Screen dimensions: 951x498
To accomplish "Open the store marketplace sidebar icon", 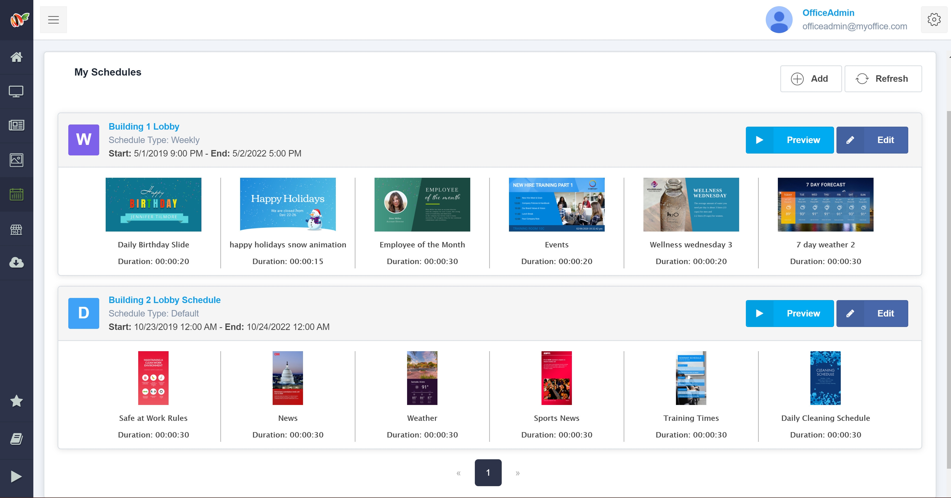I will click(x=16, y=229).
